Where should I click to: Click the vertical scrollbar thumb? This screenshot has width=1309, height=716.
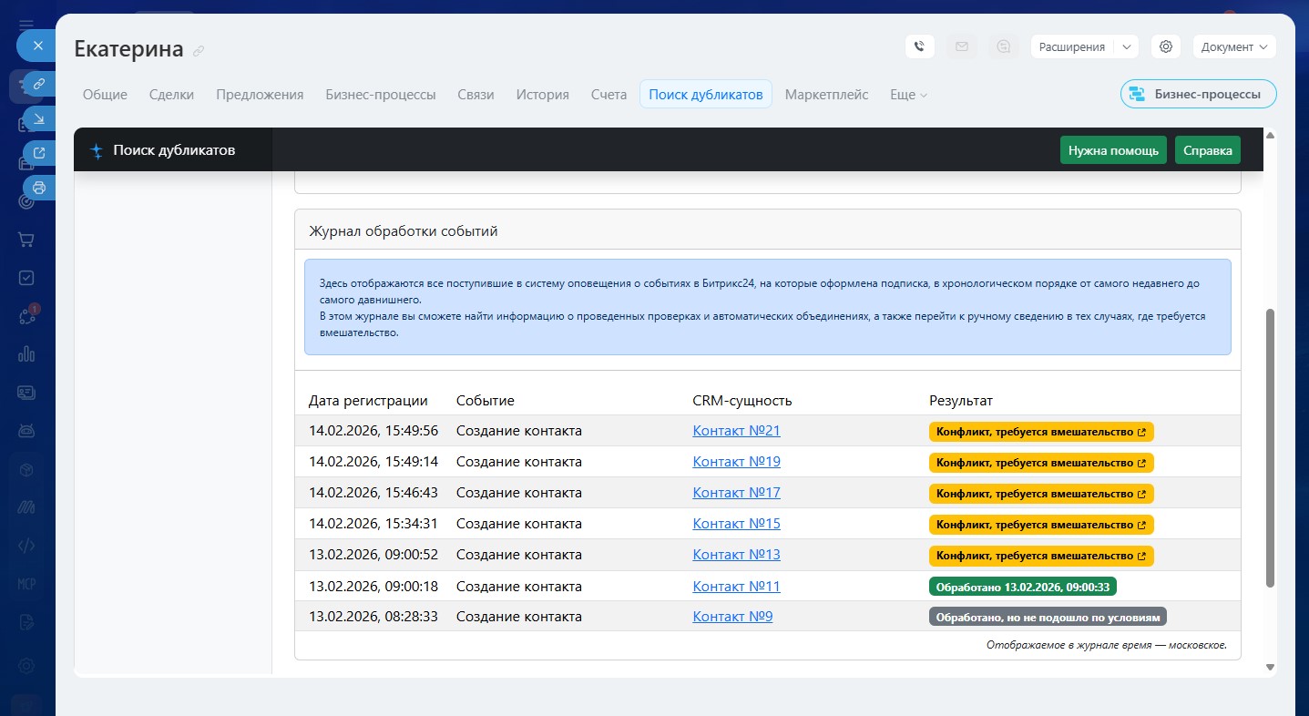(1270, 446)
